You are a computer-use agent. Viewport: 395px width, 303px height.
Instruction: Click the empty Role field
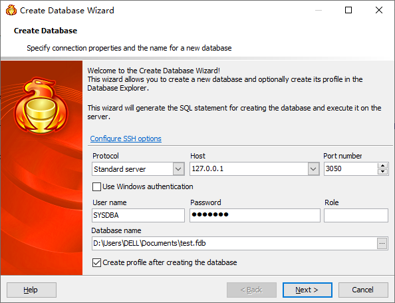coord(356,215)
